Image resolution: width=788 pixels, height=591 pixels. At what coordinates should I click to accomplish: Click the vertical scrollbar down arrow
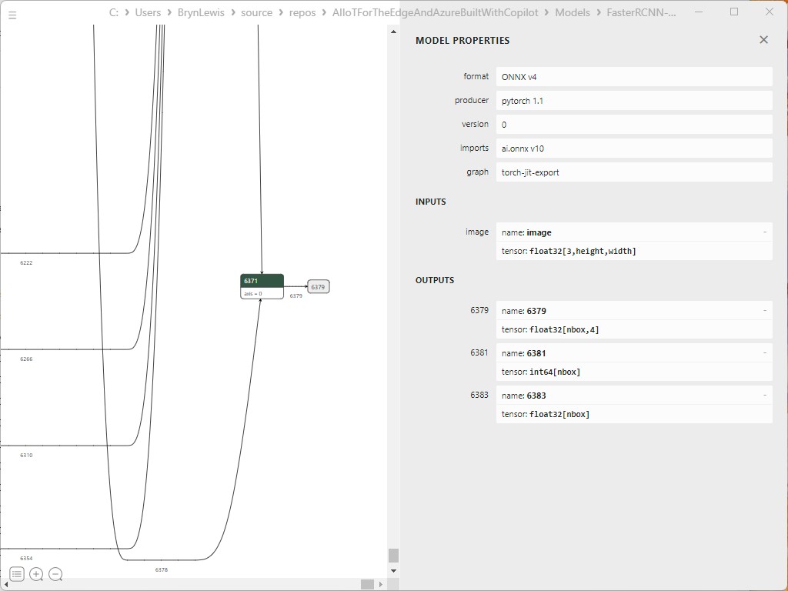click(x=393, y=571)
